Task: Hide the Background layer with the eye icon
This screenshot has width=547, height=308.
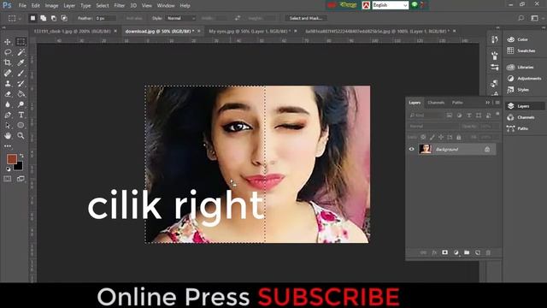Action: 412,150
